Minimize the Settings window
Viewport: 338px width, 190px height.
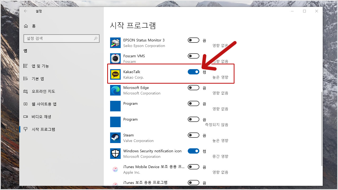click(292, 11)
